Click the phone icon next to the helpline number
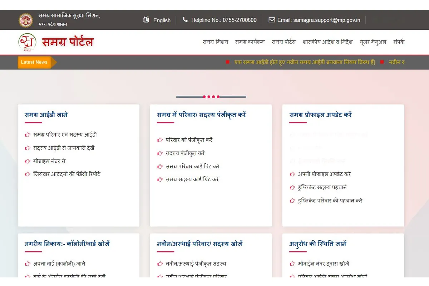Screen dimensions: 429x286 point(184,20)
